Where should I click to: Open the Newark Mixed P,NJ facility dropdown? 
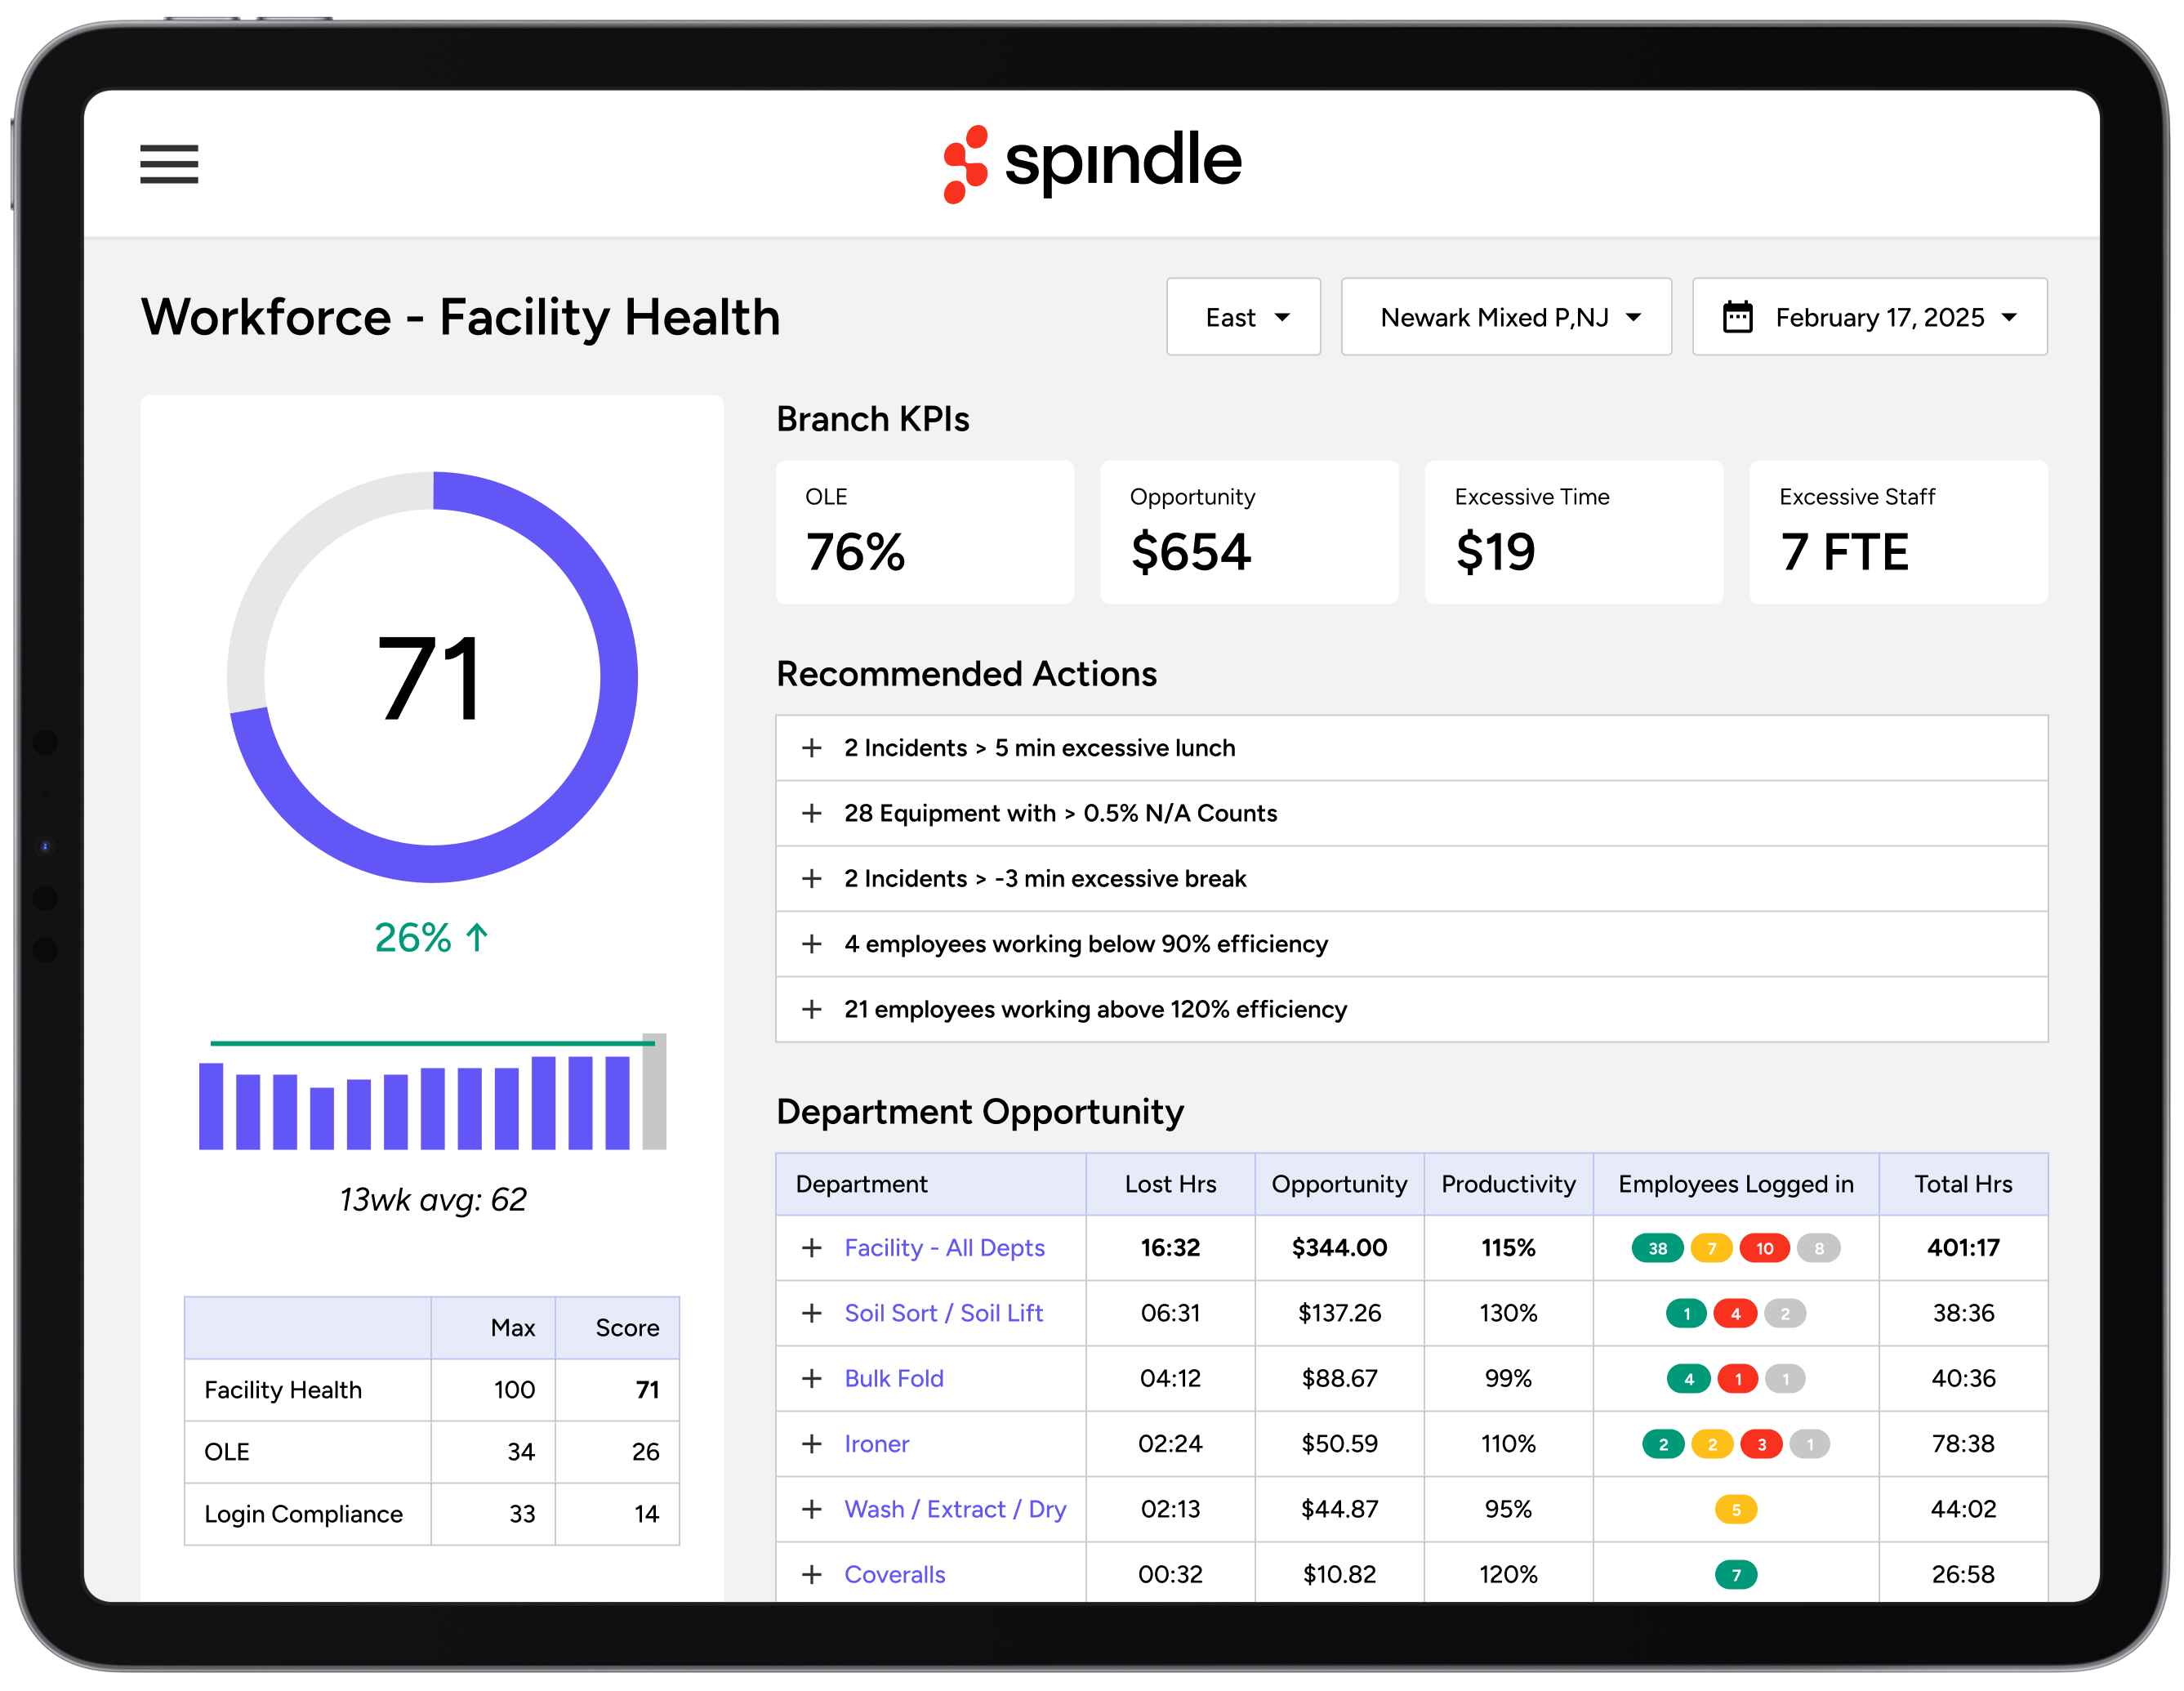coord(1506,317)
